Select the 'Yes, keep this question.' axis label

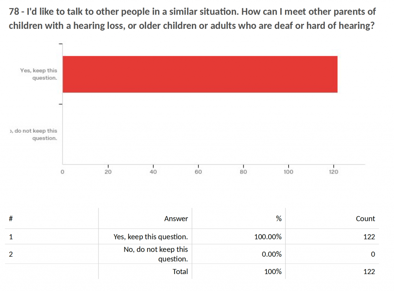[39, 74]
